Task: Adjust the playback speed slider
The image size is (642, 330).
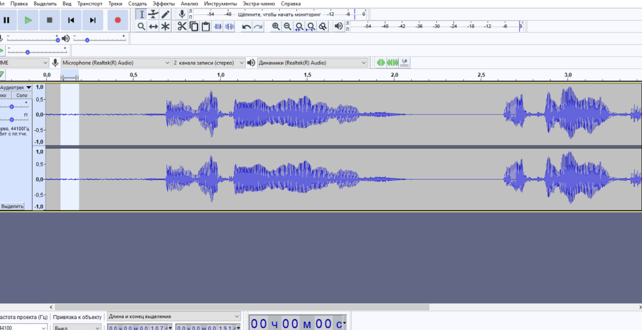Action: (37, 51)
